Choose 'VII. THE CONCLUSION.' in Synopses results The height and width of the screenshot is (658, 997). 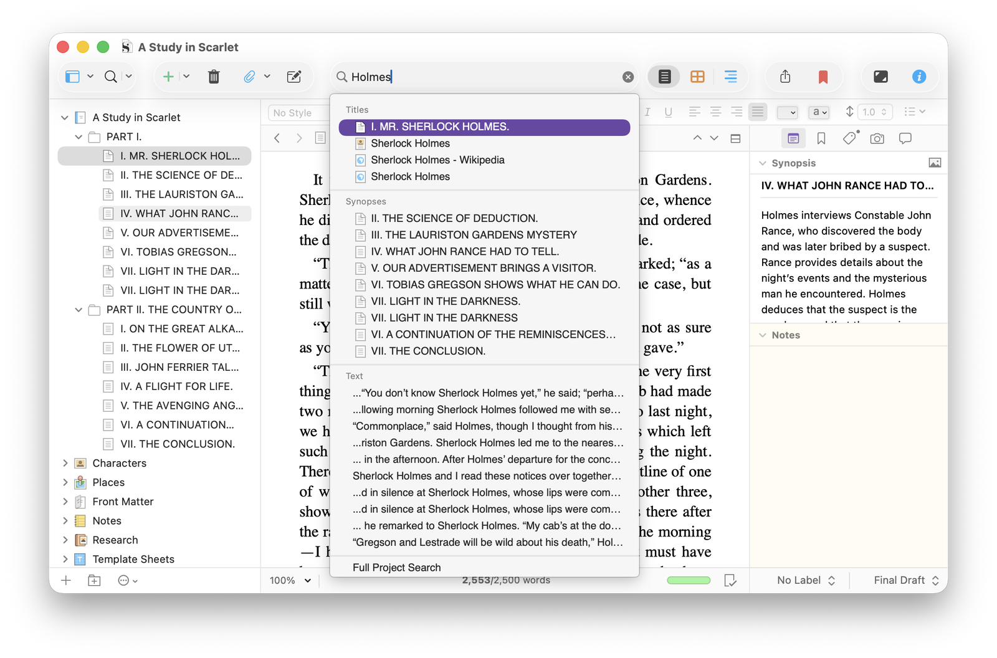427,351
